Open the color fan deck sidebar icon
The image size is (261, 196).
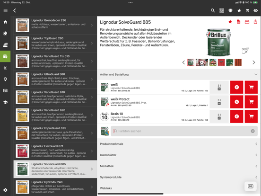tap(5, 45)
